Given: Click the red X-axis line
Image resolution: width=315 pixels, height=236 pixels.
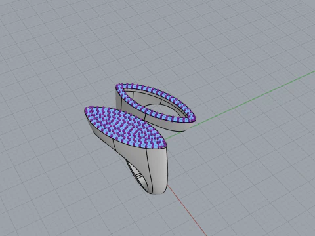Looking at the screenshot, I should pyautogui.click(x=187, y=211).
